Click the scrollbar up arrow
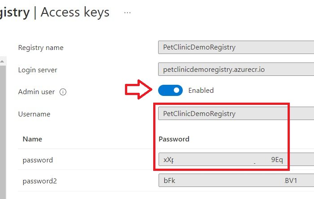The width and height of the screenshot is (314, 199). (2, 62)
